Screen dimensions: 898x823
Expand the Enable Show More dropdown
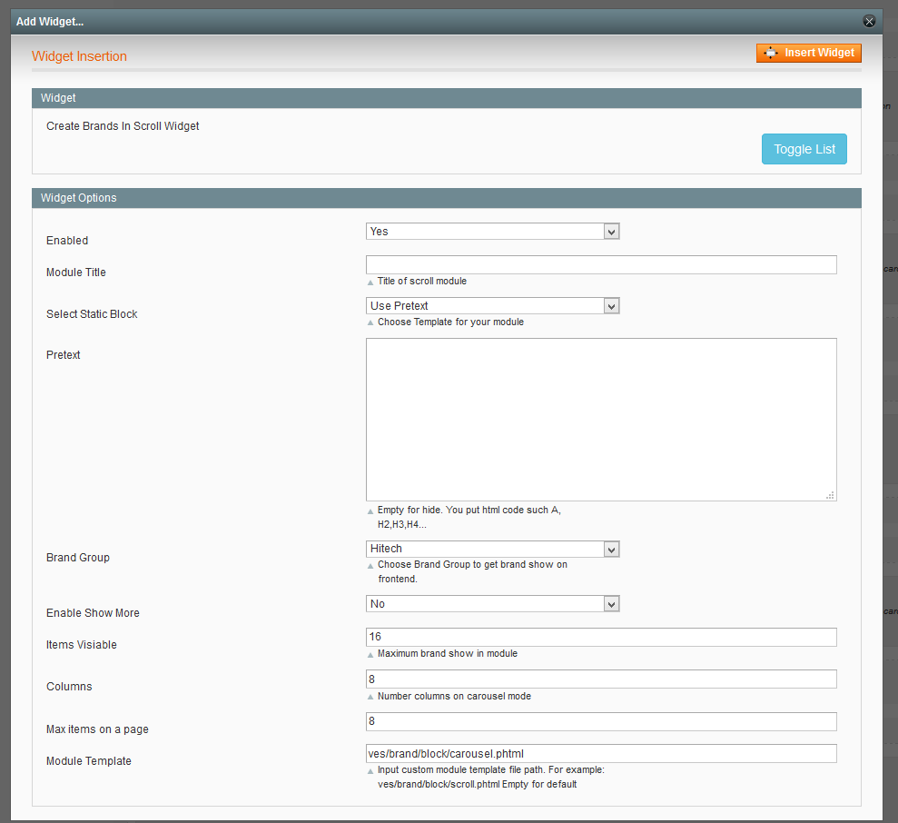pyautogui.click(x=492, y=604)
